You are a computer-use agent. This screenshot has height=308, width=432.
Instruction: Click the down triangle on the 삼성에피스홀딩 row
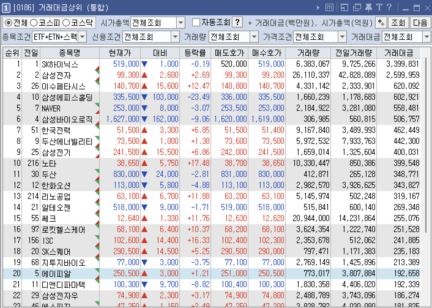[x=144, y=97]
